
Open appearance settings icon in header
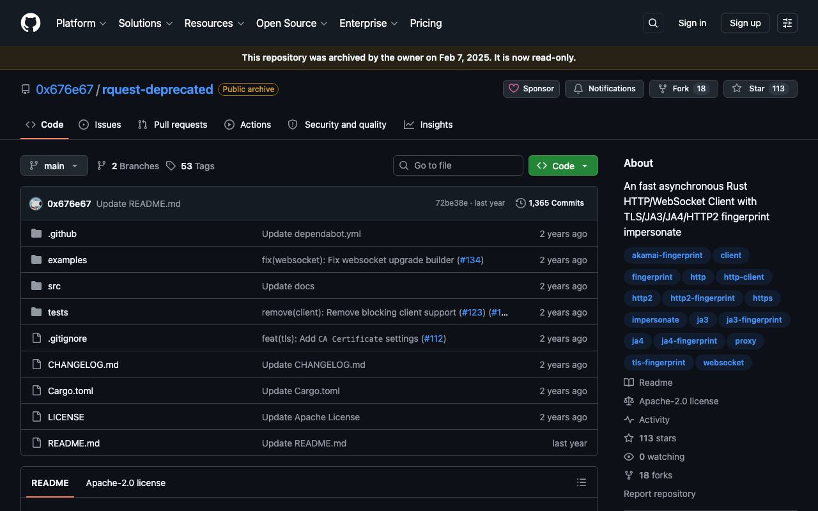click(x=787, y=23)
